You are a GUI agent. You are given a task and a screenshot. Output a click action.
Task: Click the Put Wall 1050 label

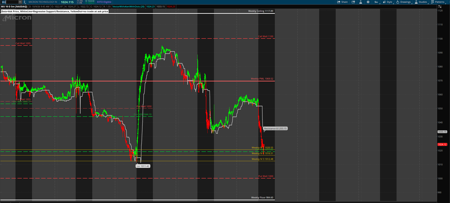144,106
